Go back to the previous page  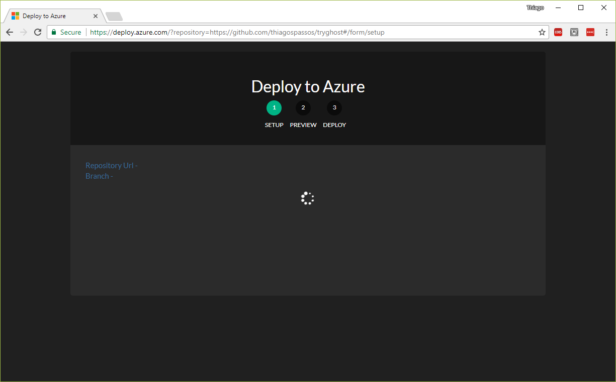[10, 32]
